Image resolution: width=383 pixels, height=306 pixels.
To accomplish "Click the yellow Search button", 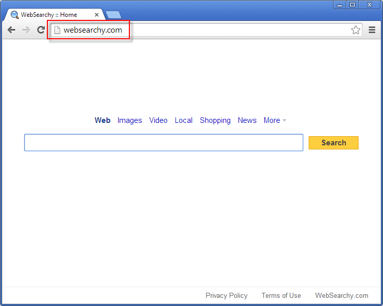I will tap(334, 143).
